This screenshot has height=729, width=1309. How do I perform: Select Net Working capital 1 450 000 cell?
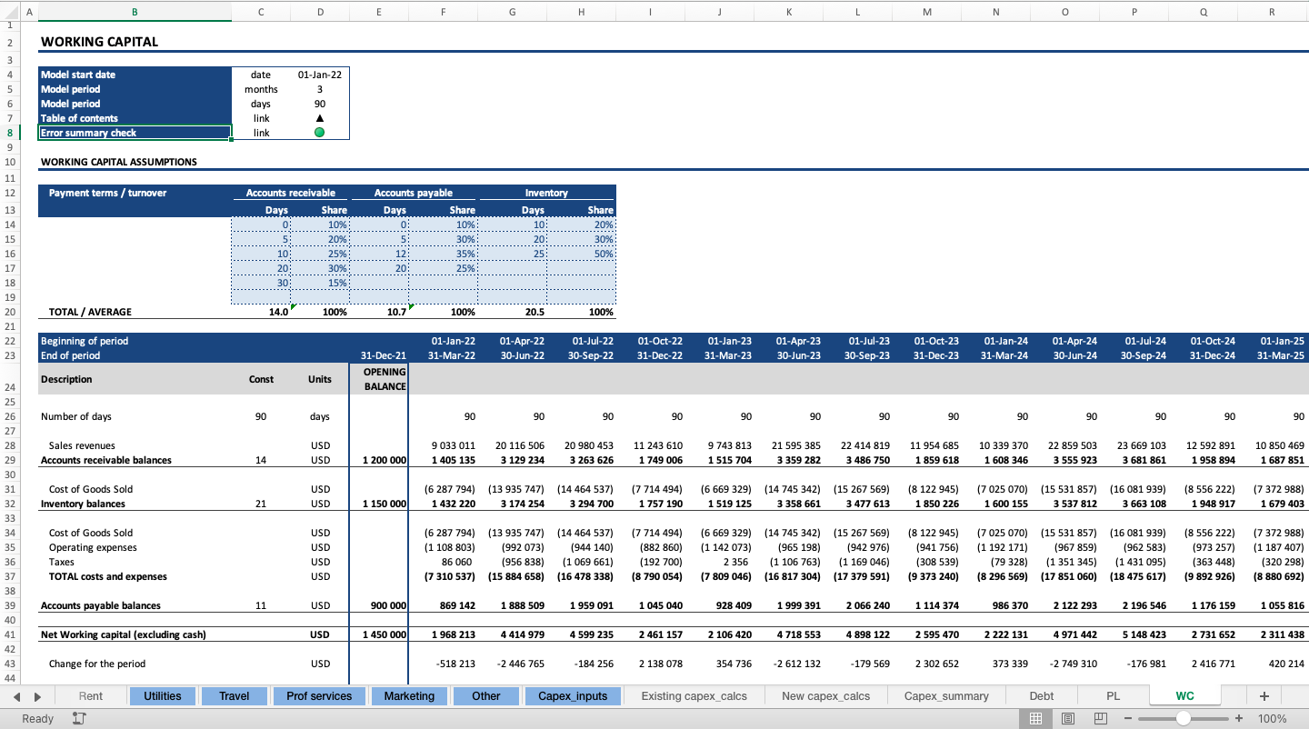tap(379, 634)
